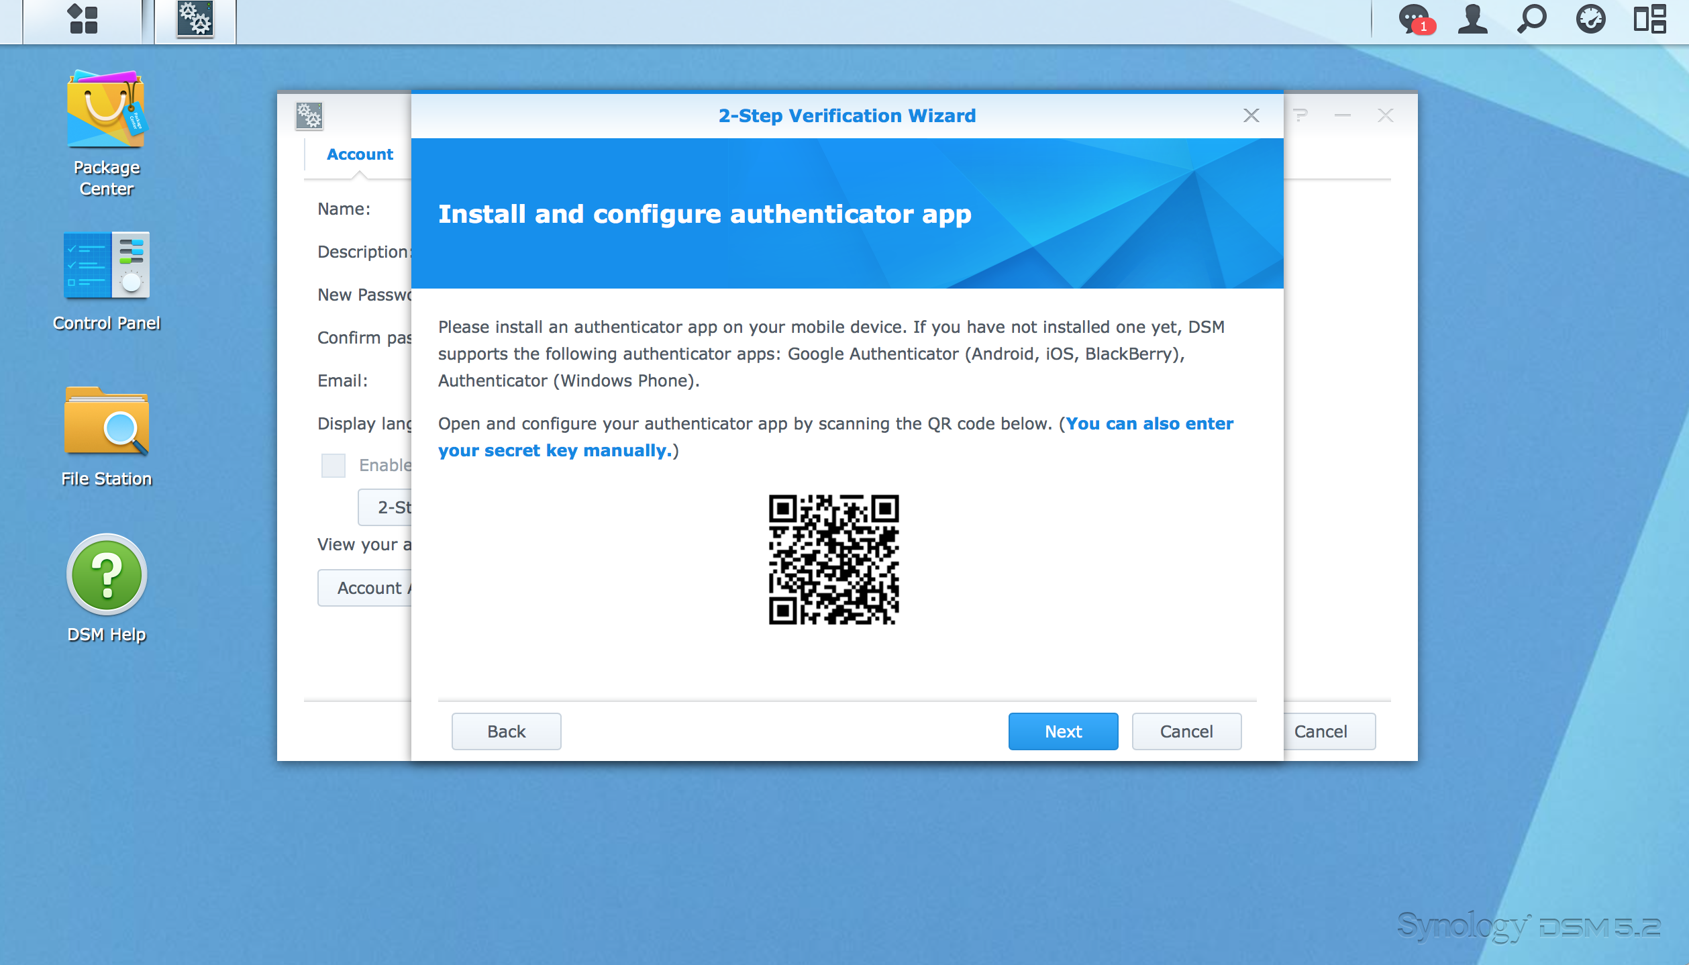Switch to the Account tab
This screenshot has width=1689, height=965.
click(x=360, y=154)
